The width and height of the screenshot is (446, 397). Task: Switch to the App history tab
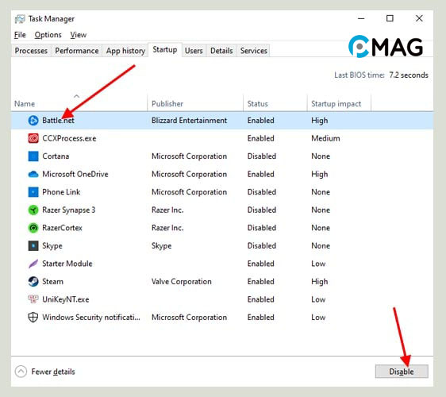pos(125,51)
